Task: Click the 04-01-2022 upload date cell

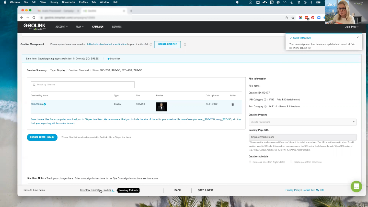Action: [x=212, y=104]
